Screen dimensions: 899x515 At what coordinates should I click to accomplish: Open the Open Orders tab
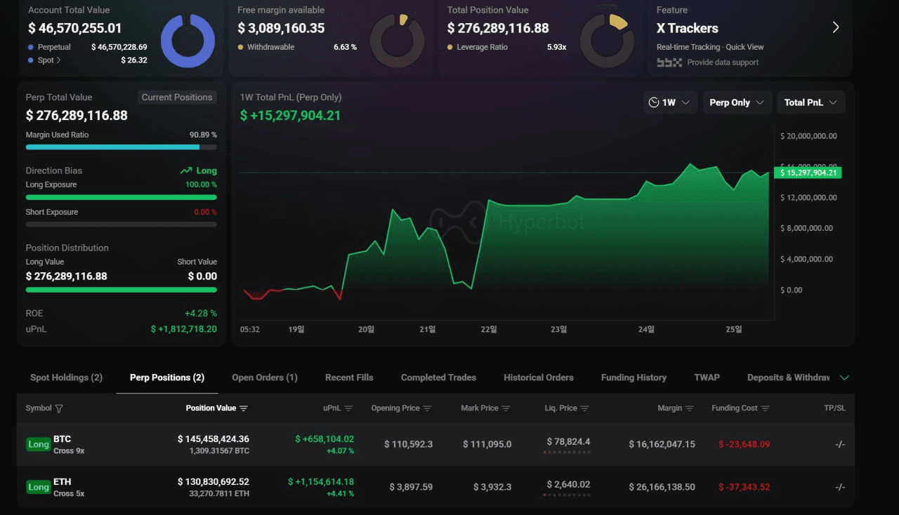tap(264, 377)
